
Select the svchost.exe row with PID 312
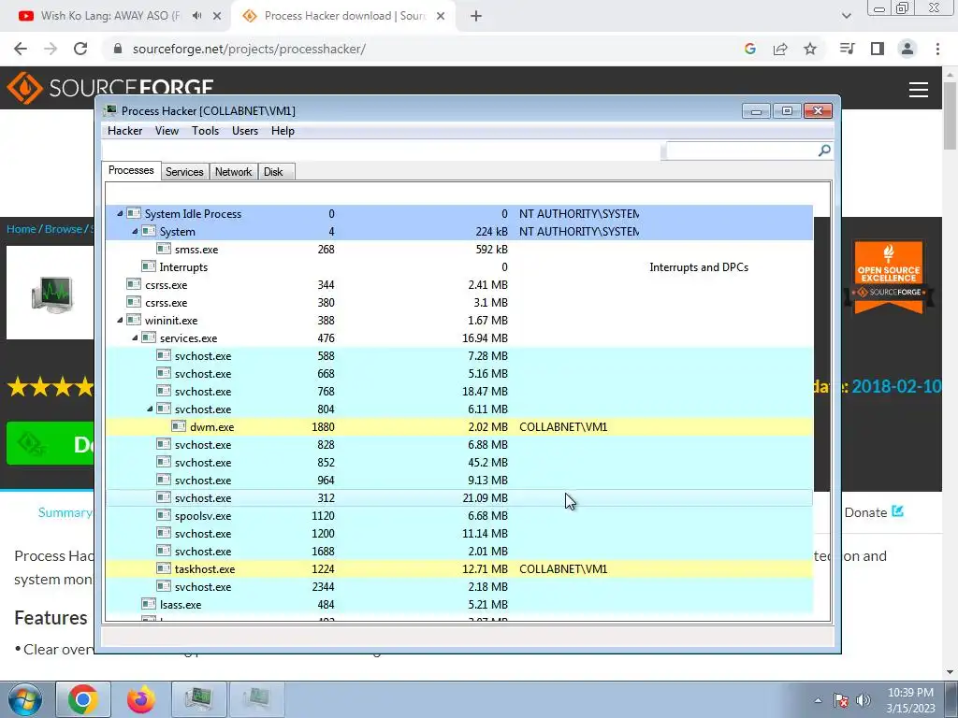point(459,497)
